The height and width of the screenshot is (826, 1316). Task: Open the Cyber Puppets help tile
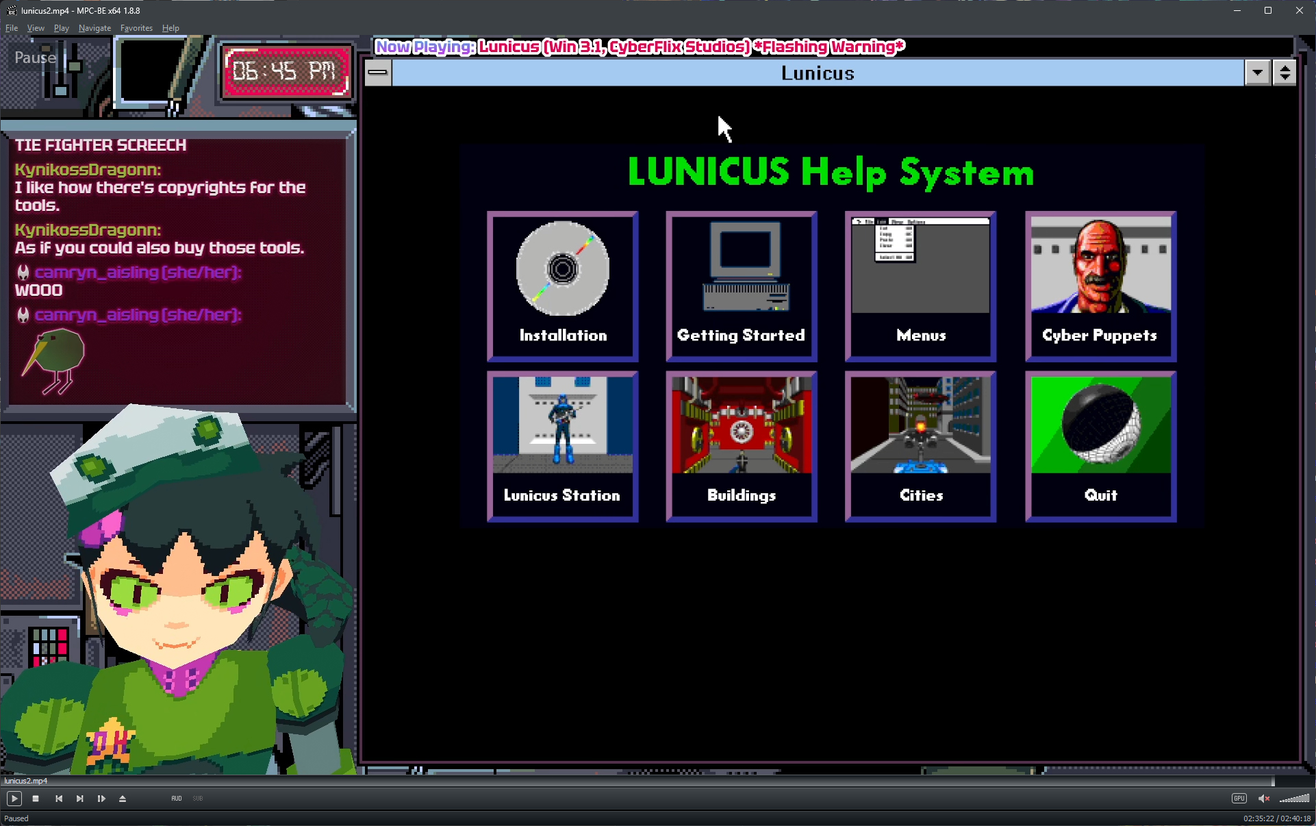click(x=1100, y=286)
